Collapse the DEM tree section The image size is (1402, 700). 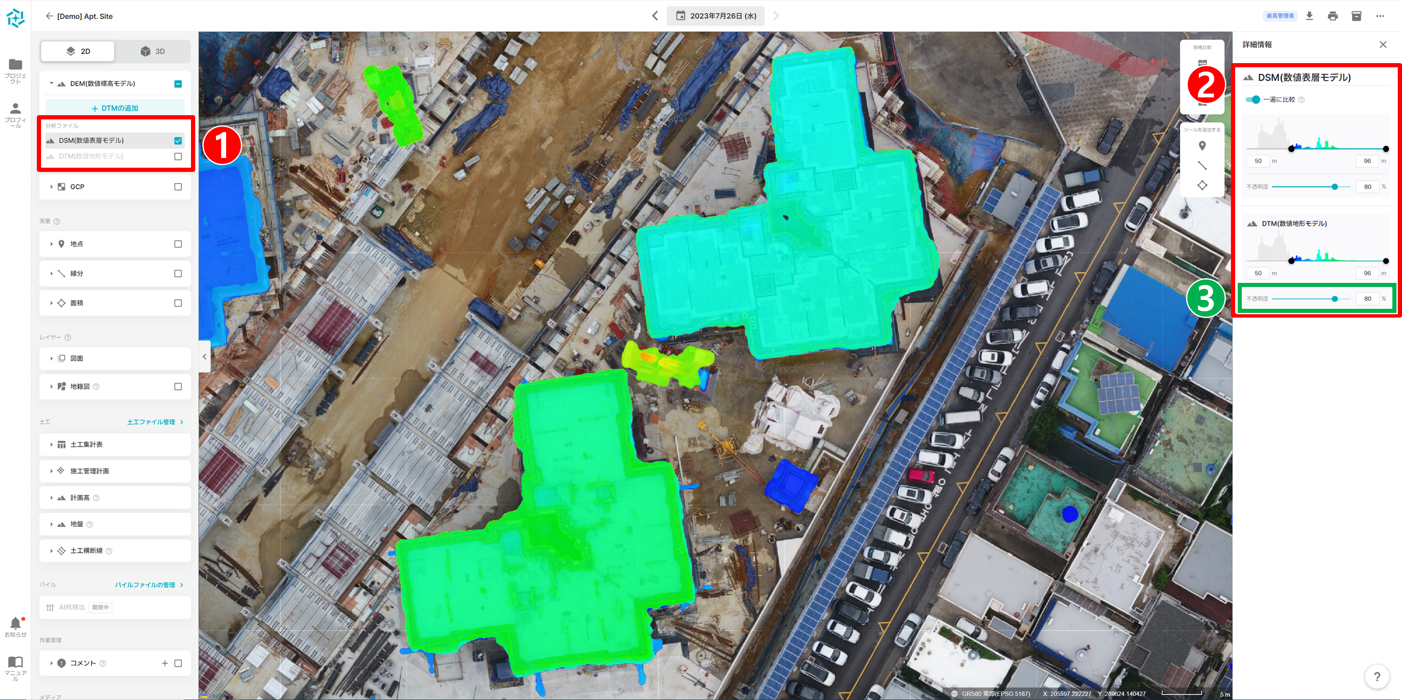pyautogui.click(x=52, y=83)
